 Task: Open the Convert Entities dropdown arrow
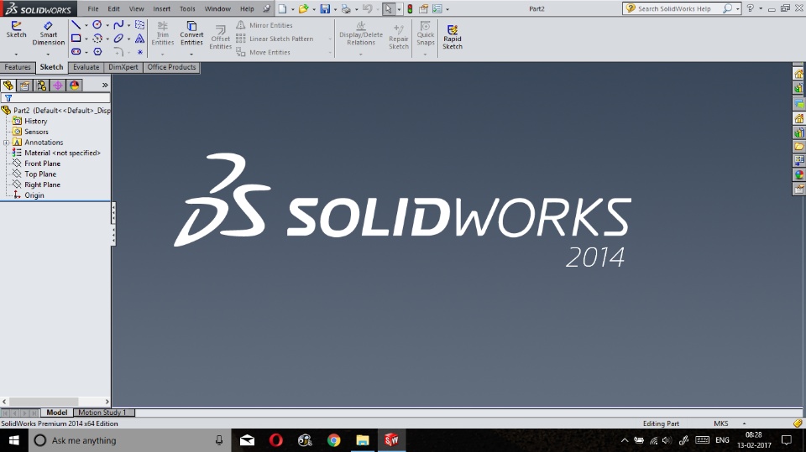[191, 54]
